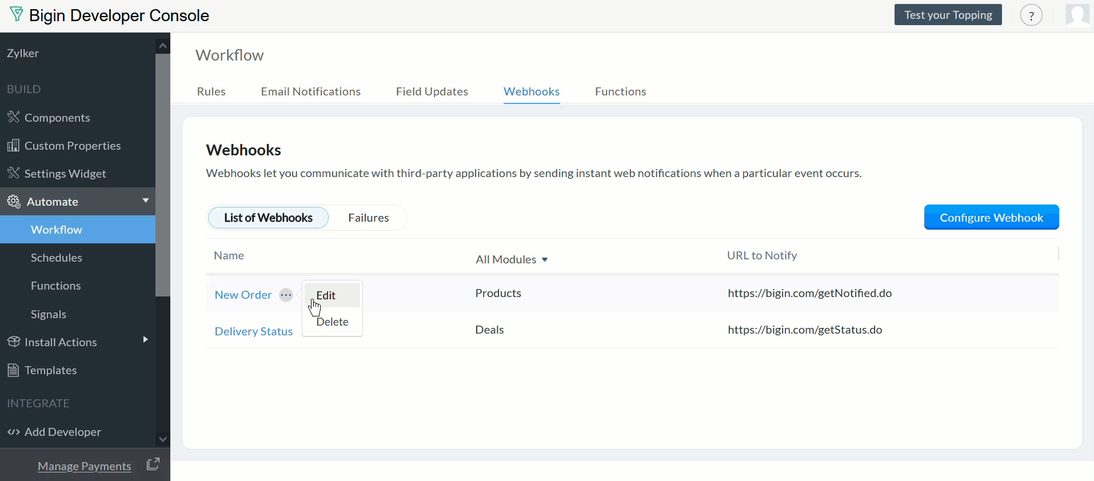Screen dimensions: 1094x481
Task: Select Workflow in the sidebar
Action: [78, 230]
